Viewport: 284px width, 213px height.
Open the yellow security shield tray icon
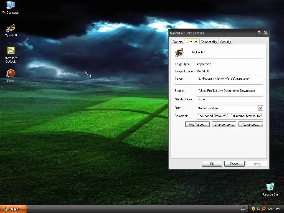click(x=253, y=209)
